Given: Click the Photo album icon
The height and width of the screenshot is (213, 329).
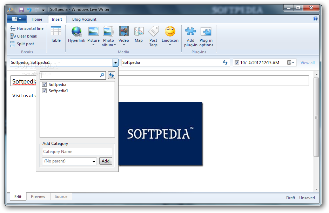Looking at the screenshot, I should (108, 32).
